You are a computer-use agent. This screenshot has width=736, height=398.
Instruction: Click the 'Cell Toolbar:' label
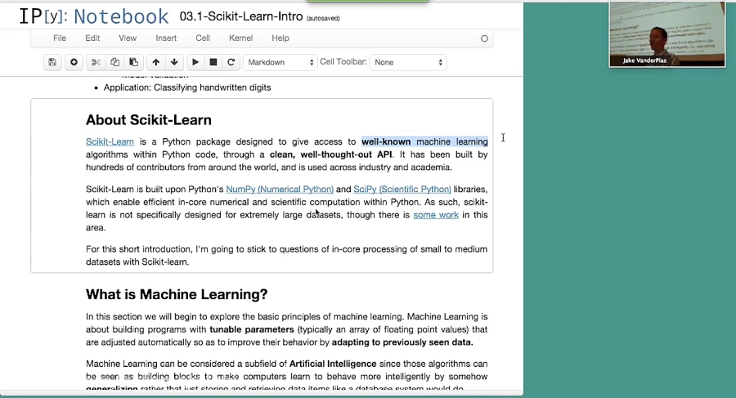coord(343,61)
